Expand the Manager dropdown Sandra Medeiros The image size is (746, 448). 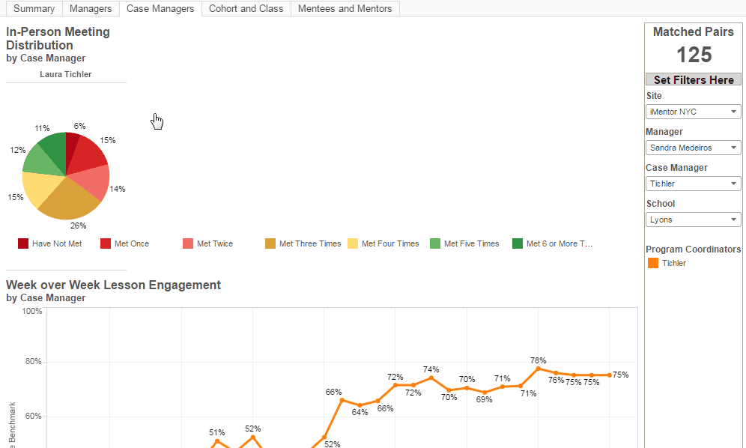pos(693,148)
